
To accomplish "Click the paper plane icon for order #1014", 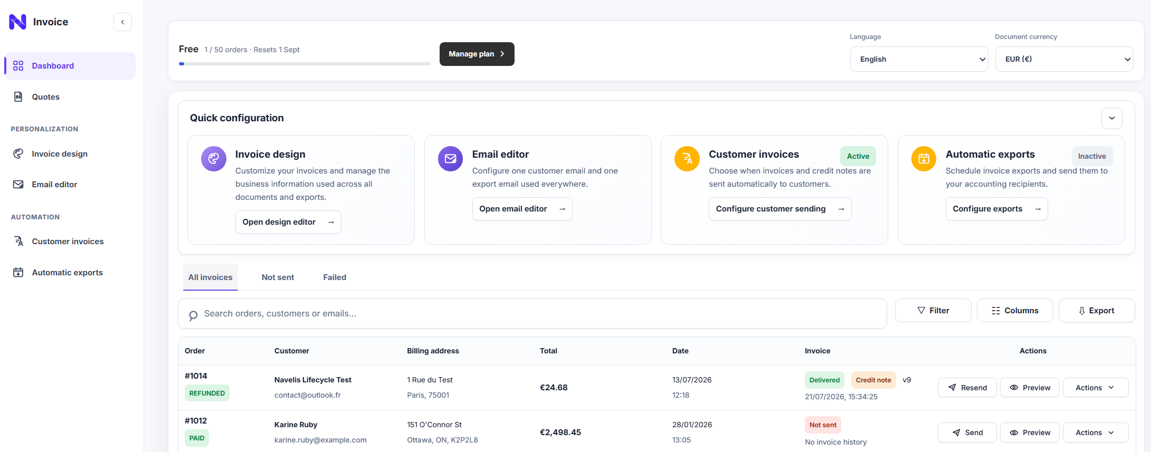I will click(952, 388).
